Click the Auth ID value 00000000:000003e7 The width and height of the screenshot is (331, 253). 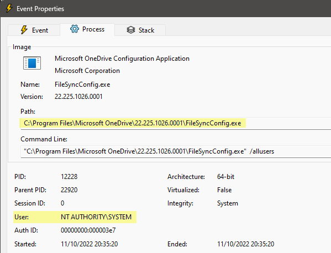tap(88, 230)
